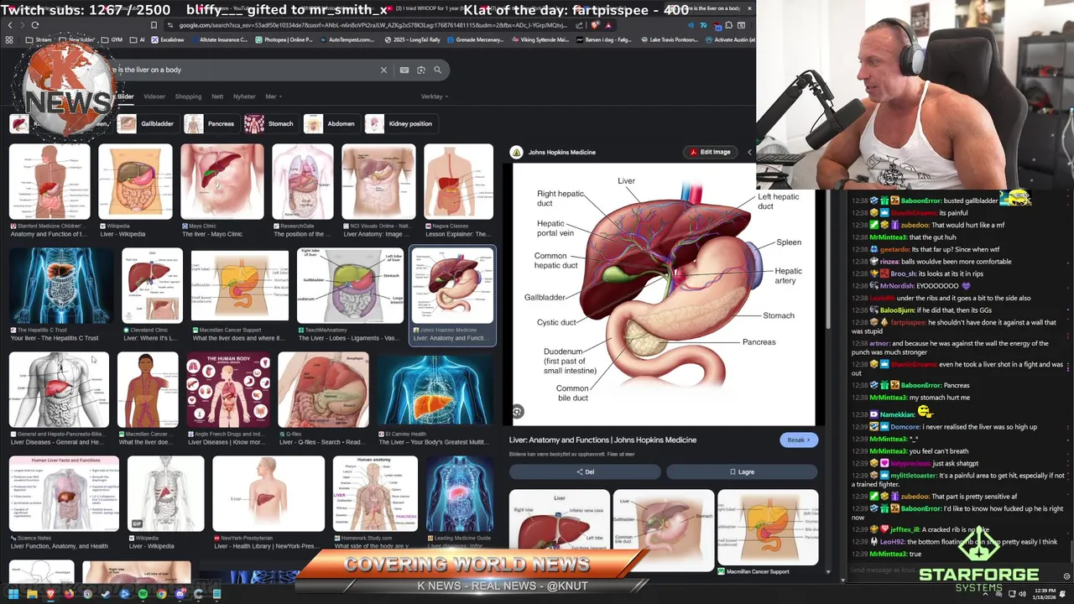Visit Johns Hopkins page via Besøk button
Viewport: 1074px width, 604px height.
coord(798,440)
